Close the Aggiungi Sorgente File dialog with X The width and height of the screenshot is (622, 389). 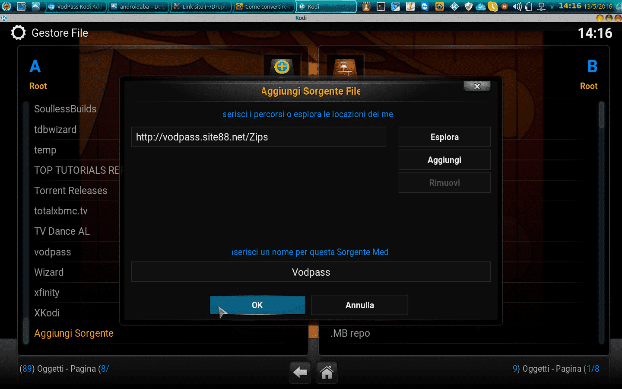(x=477, y=86)
